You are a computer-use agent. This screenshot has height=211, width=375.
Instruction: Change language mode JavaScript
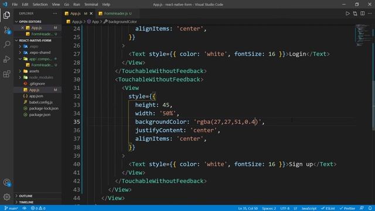(309, 209)
